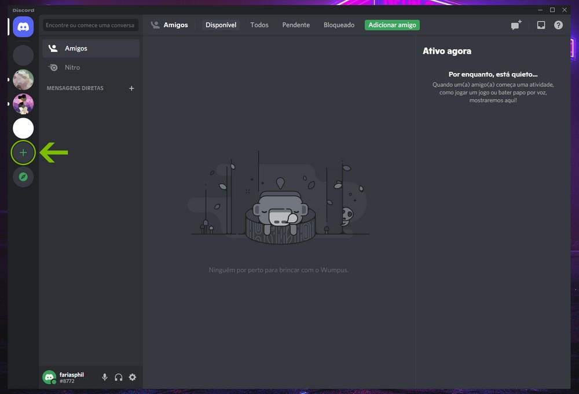Select the Disponível tab
Viewport: 579px width, 394px height.
pos(221,25)
